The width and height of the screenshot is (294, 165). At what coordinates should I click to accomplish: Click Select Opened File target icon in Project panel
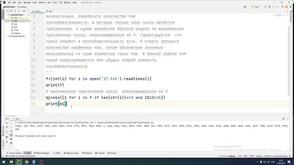pos(11,11)
